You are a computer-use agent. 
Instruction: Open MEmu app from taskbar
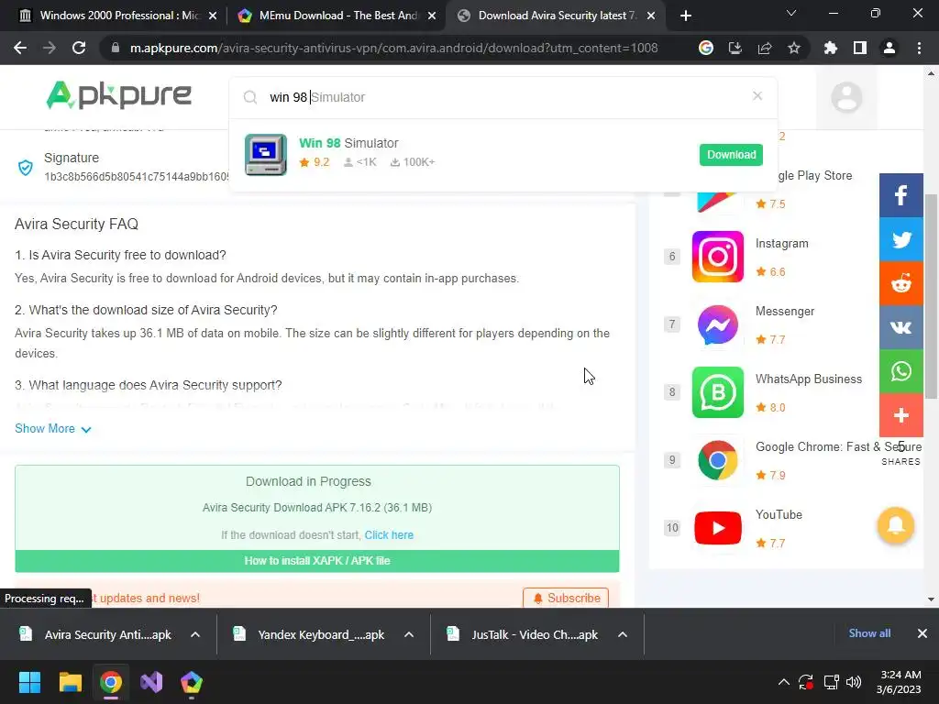coord(191,682)
